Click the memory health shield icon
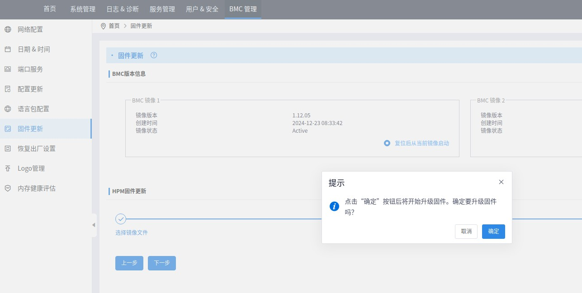The image size is (582, 293). click(x=8, y=188)
